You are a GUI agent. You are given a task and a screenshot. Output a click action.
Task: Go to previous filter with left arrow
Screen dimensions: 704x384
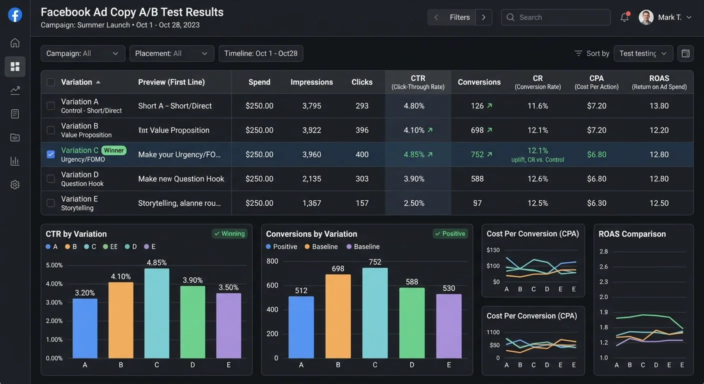436,17
